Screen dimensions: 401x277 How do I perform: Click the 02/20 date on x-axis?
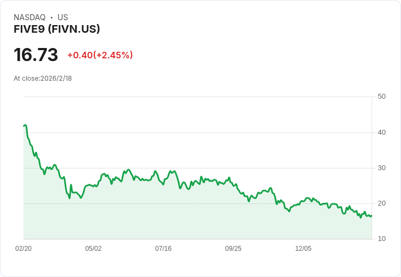pos(23,249)
